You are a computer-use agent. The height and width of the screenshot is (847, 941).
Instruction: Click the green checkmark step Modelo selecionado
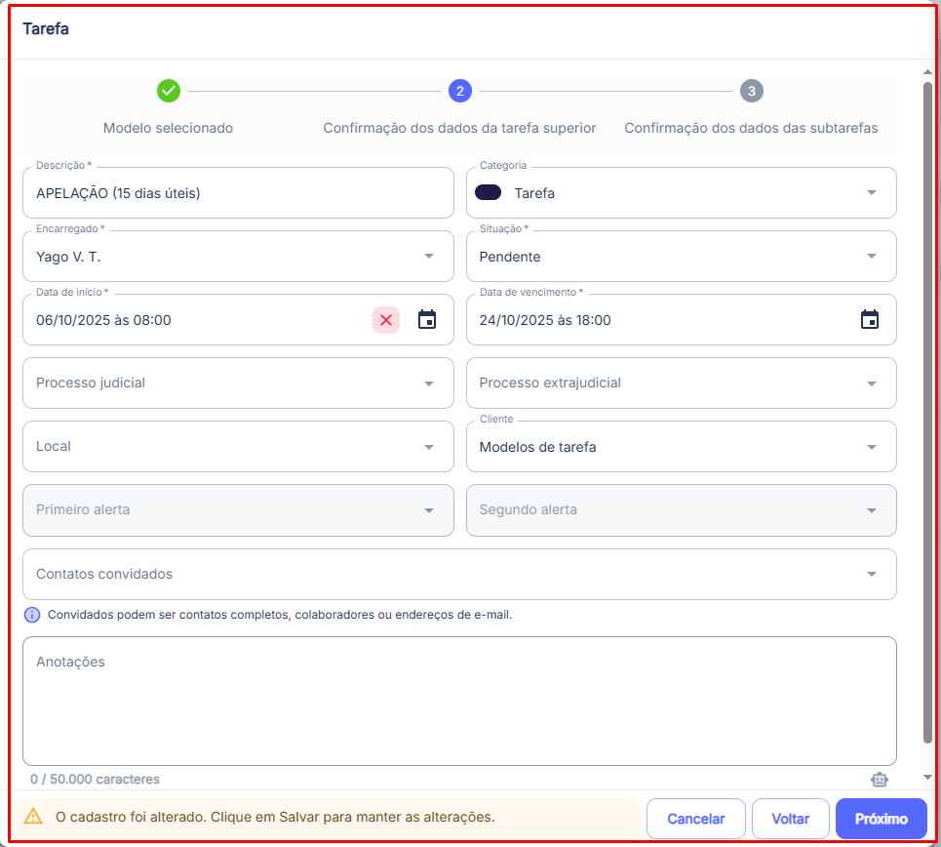(169, 91)
